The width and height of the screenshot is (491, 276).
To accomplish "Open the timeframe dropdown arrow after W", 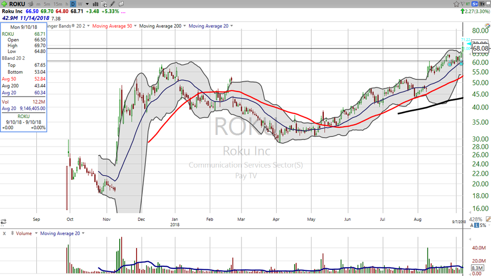I will [x=87, y=4].
